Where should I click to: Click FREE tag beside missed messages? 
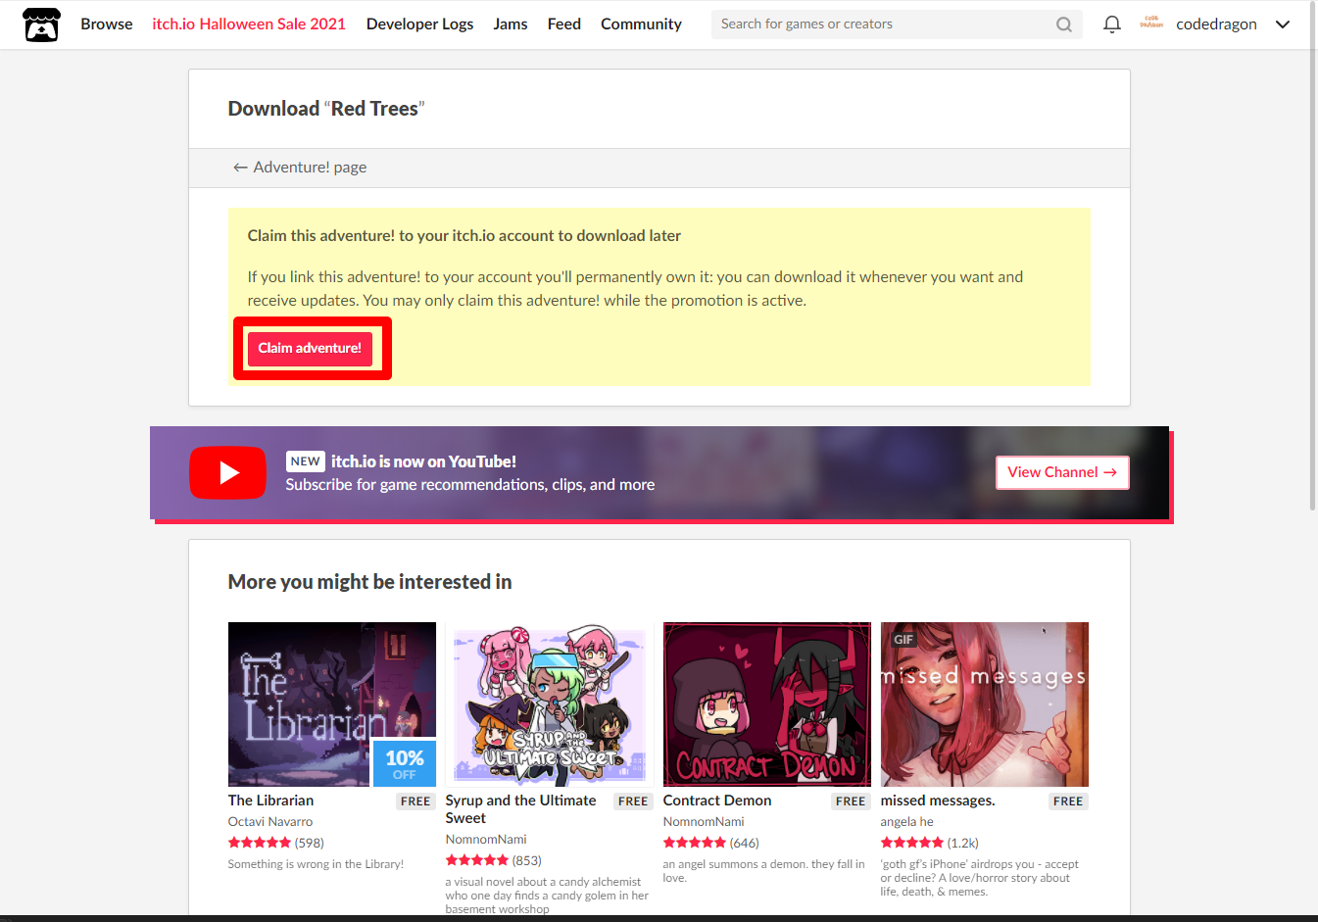coord(1068,801)
